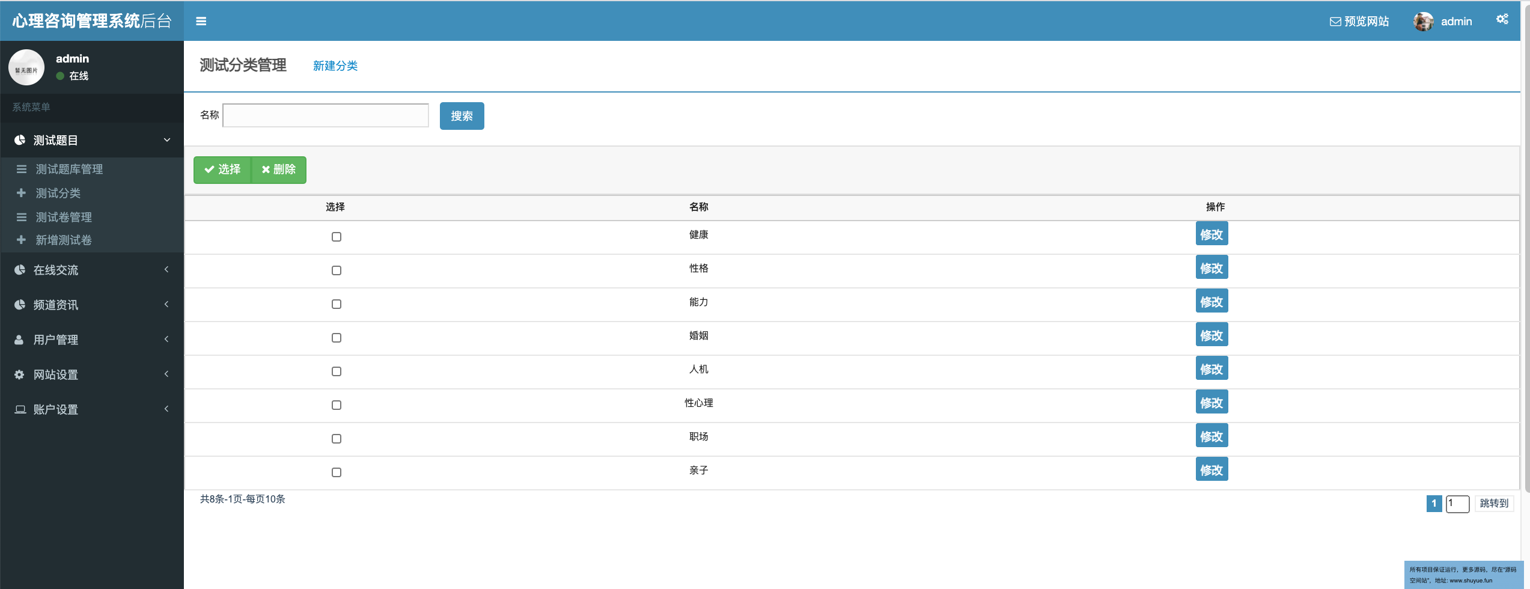The image size is (1530, 589).
Task: Click the 选择 column header
Action: coord(335,207)
